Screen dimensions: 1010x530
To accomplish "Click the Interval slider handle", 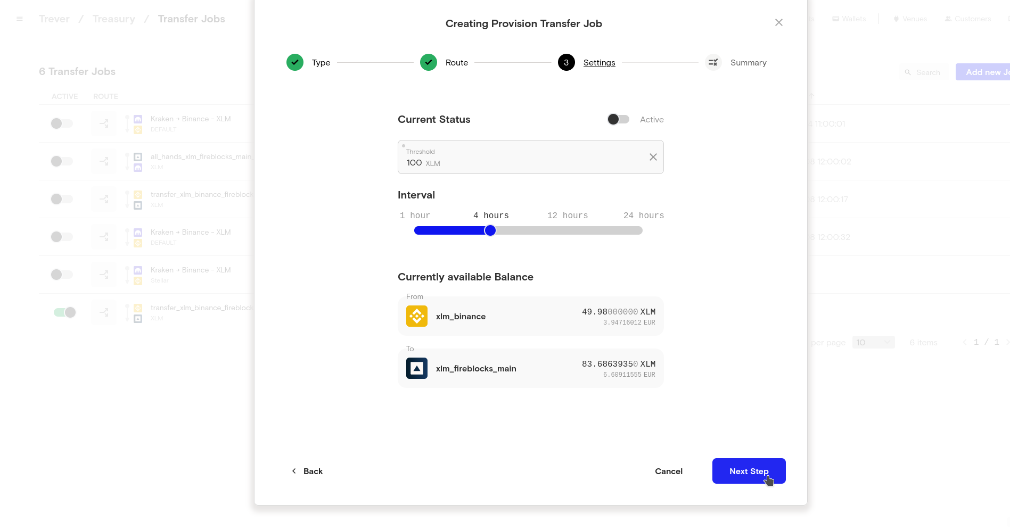I will tap(490, 230).
